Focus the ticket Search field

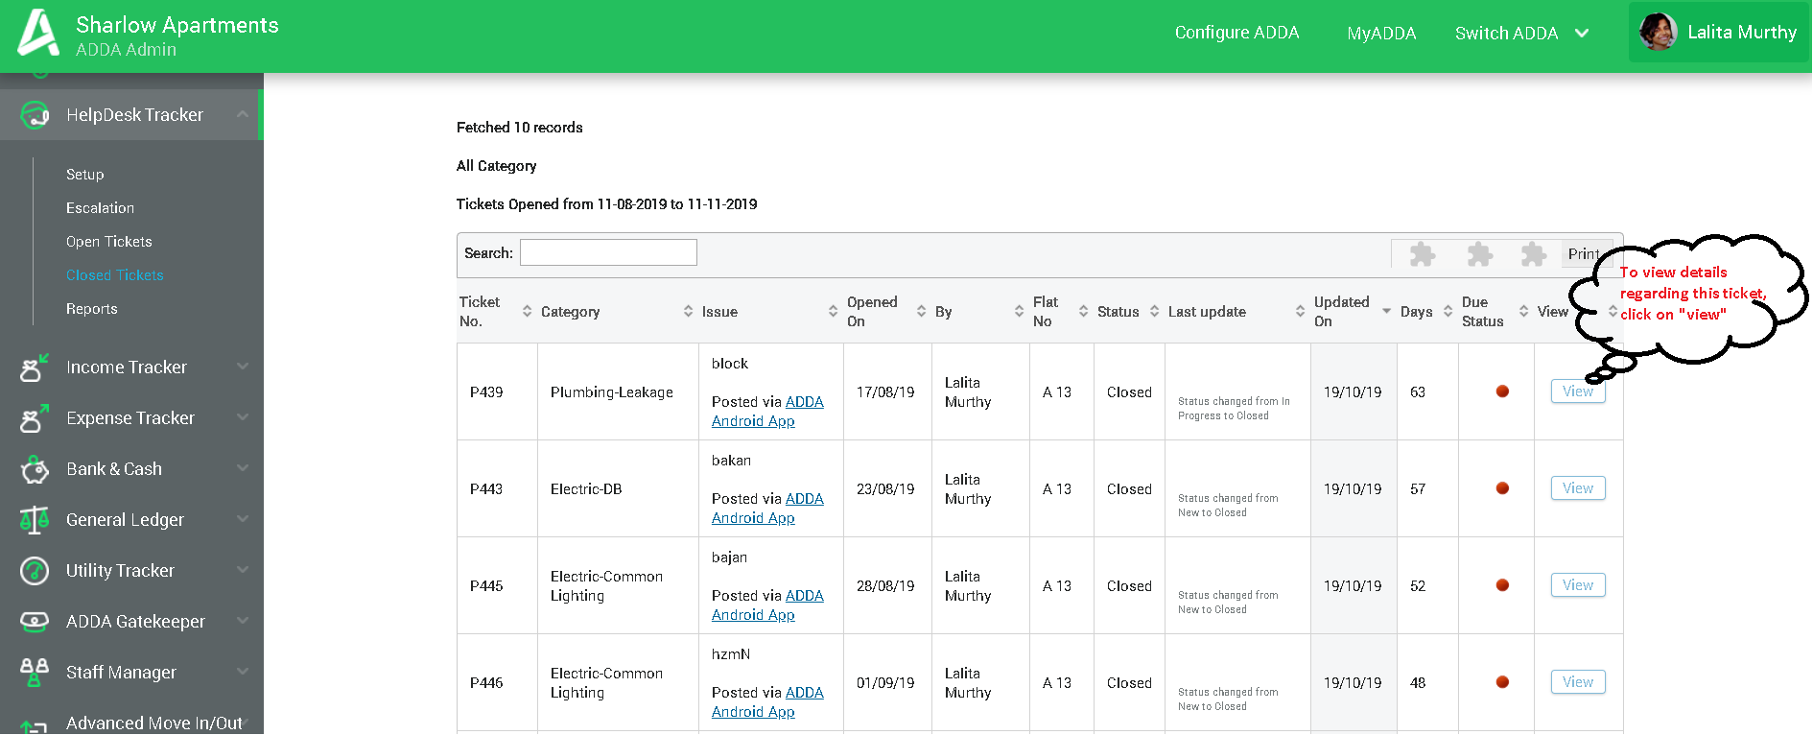coord(608,252)
